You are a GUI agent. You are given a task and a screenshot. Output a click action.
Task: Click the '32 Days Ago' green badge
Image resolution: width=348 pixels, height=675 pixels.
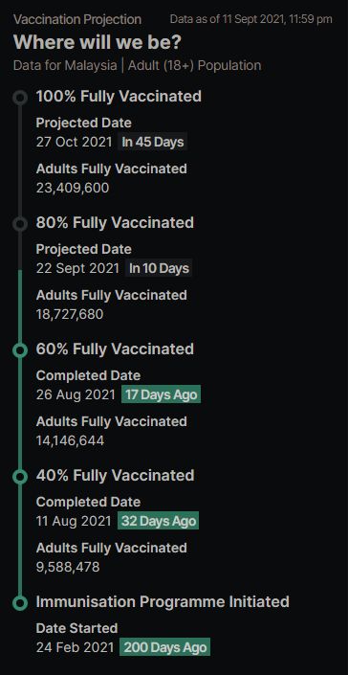pyautogui.click(x=159, y=521)
